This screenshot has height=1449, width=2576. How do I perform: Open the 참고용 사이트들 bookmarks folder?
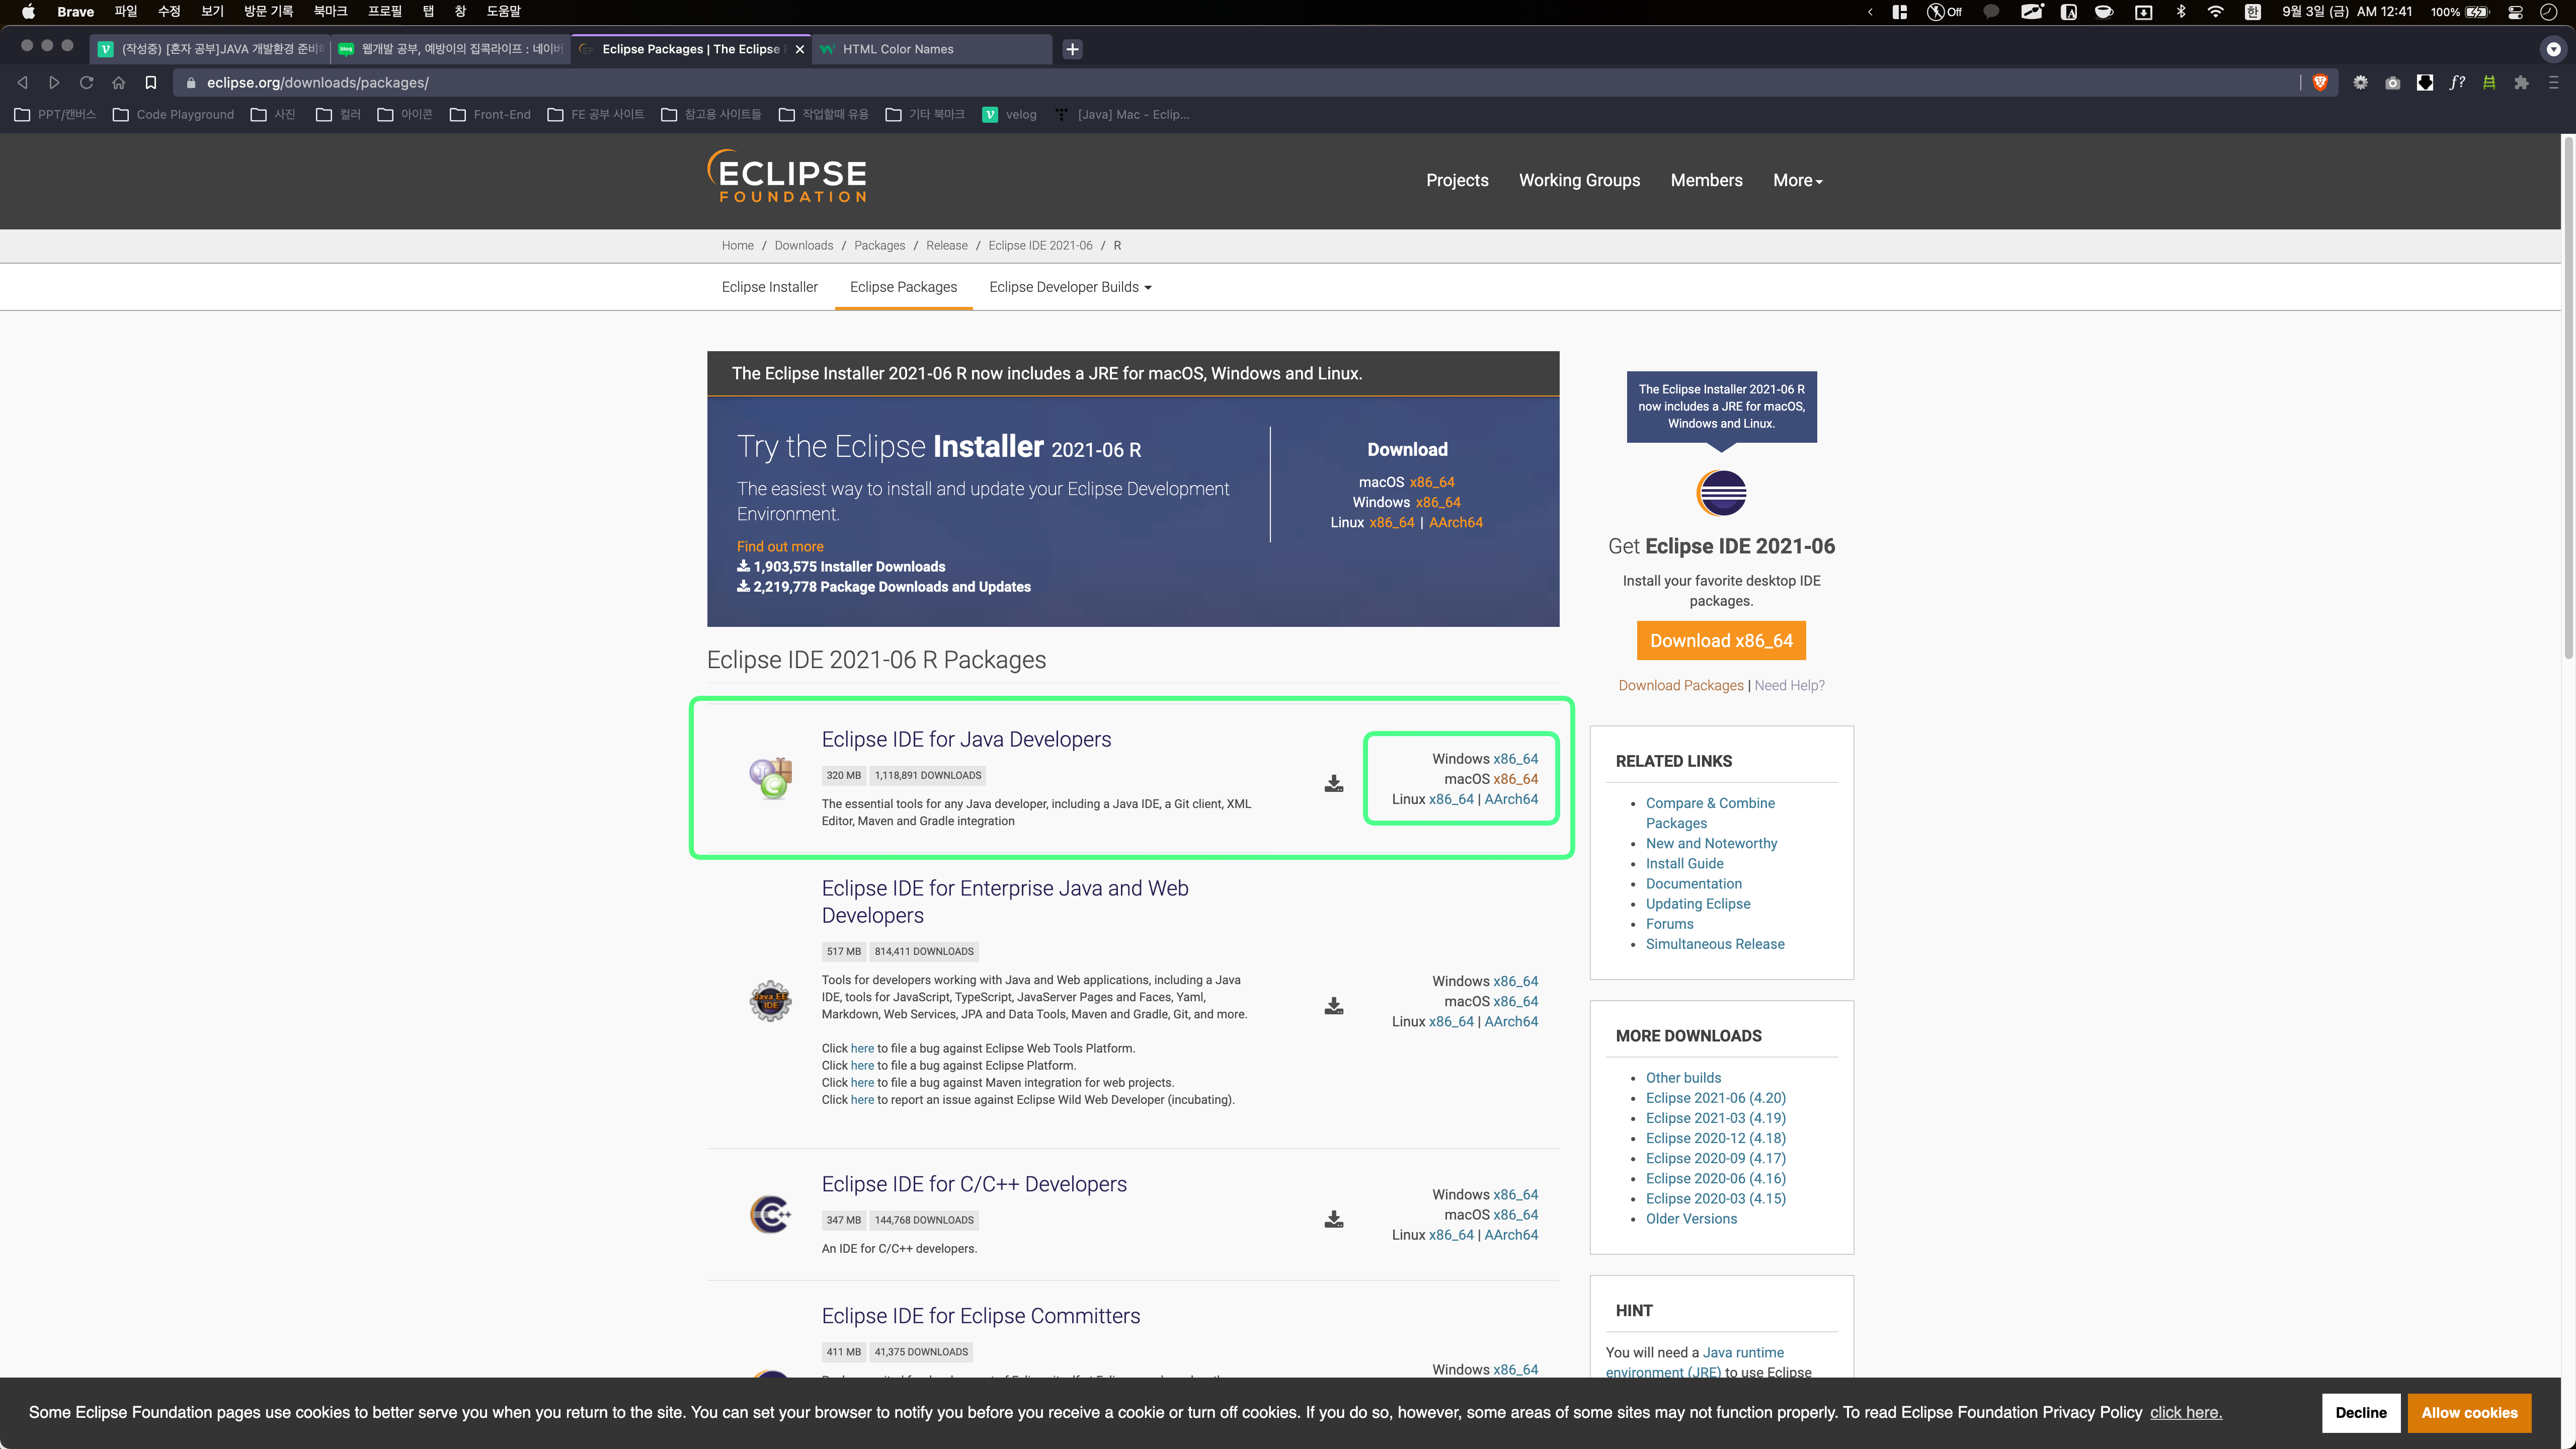coord(711,115)
